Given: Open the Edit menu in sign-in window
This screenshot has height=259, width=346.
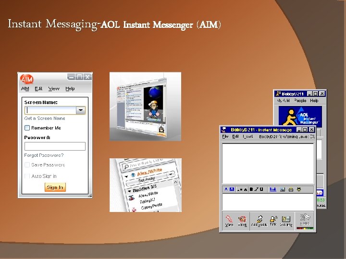Looking at the screenshot, I should tap(38, 89).
